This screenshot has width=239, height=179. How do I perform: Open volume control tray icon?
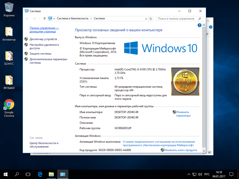point(200,175)
